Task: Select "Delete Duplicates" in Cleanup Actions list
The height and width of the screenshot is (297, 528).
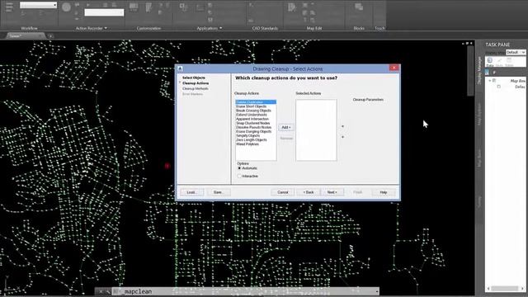Action: pos(256,102)
